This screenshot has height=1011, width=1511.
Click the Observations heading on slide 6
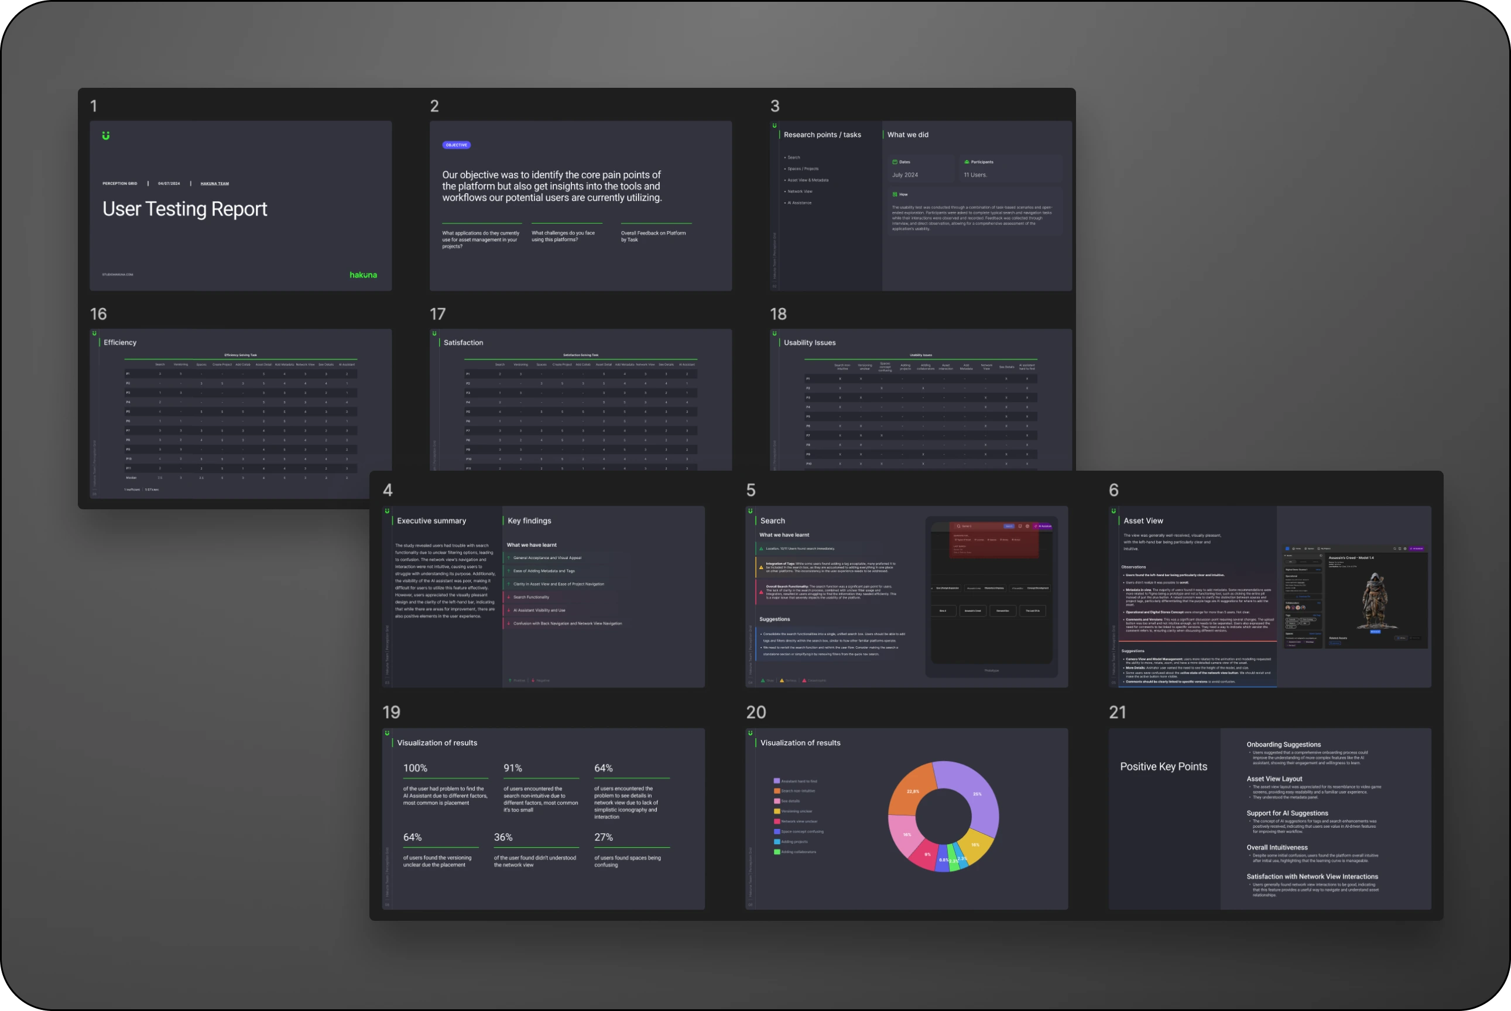pyautogui.click(x=1133, y=567)
